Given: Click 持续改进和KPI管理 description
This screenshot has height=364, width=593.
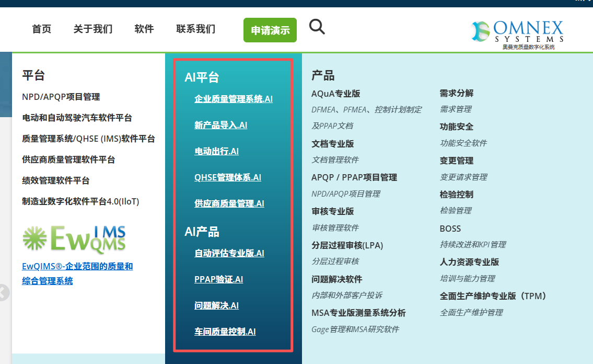Looking at the screenshot, I should 473,244.
